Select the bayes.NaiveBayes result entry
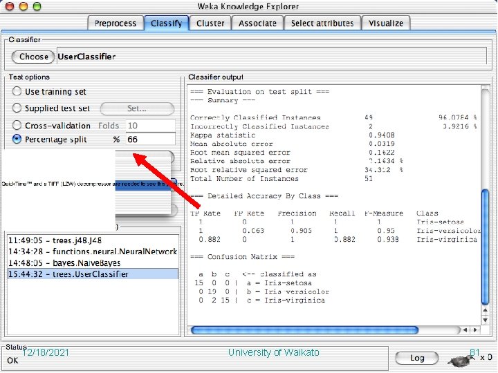The height and width of the screenshot is (373, 498). pyautogui.click(x=93, y=263)
